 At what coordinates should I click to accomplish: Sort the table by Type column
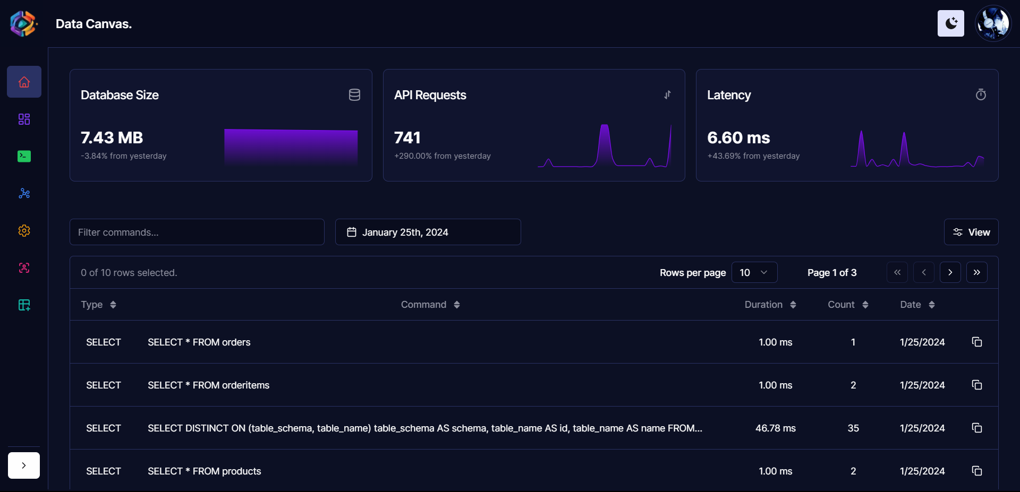coord(99,305)
